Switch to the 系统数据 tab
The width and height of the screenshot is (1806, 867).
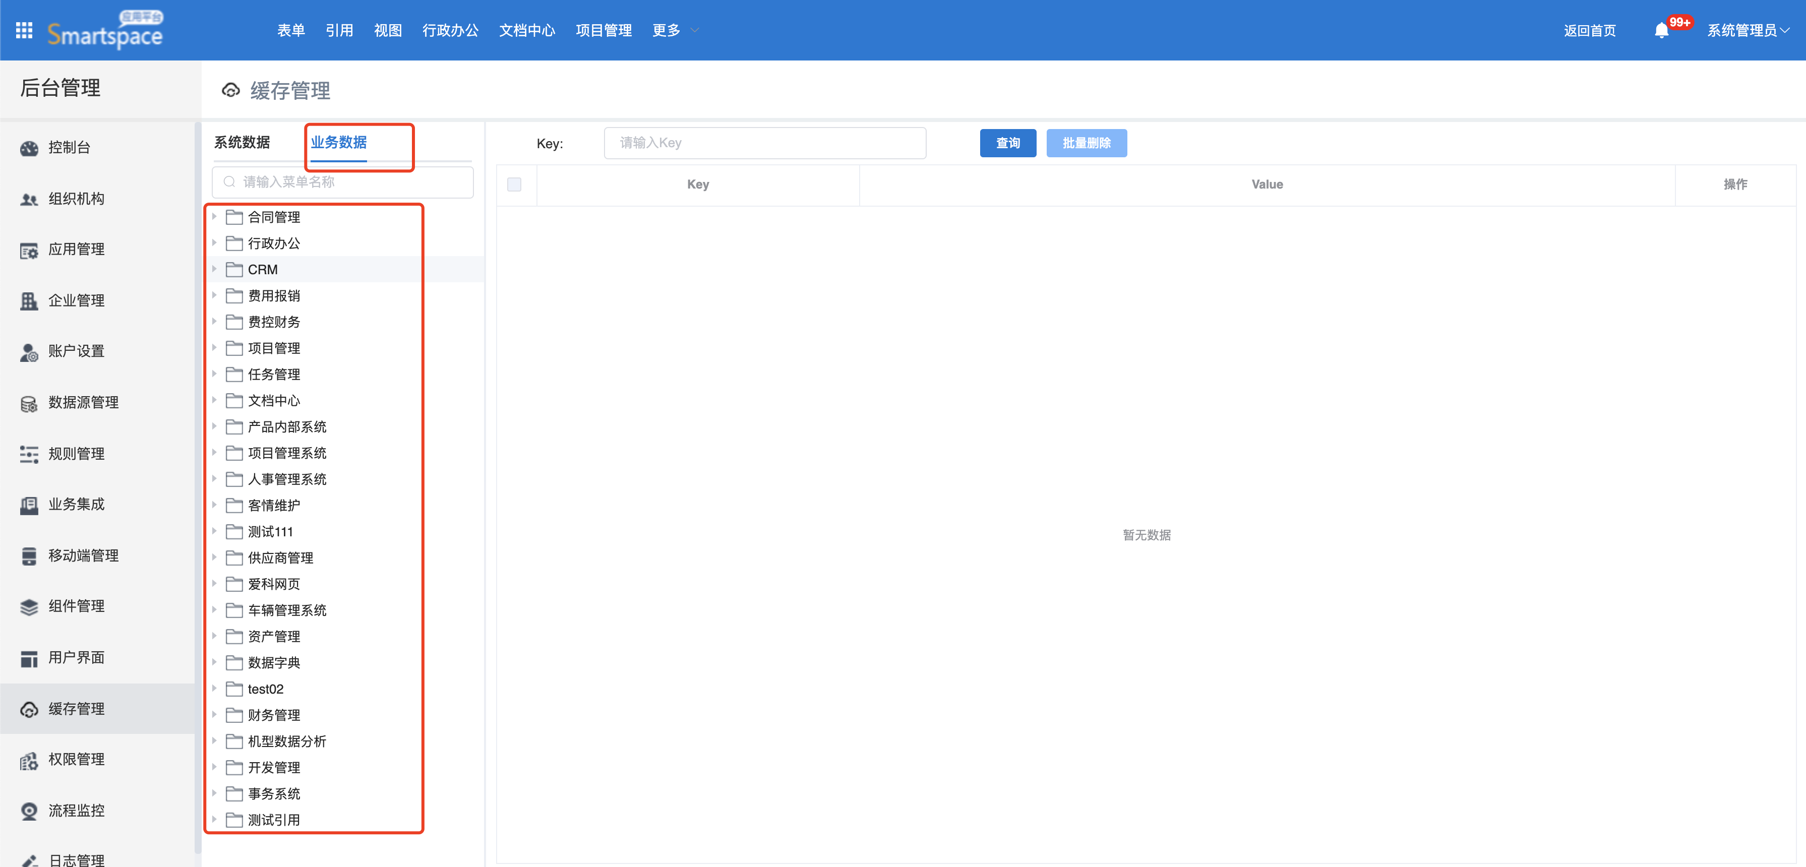(242, 142)
